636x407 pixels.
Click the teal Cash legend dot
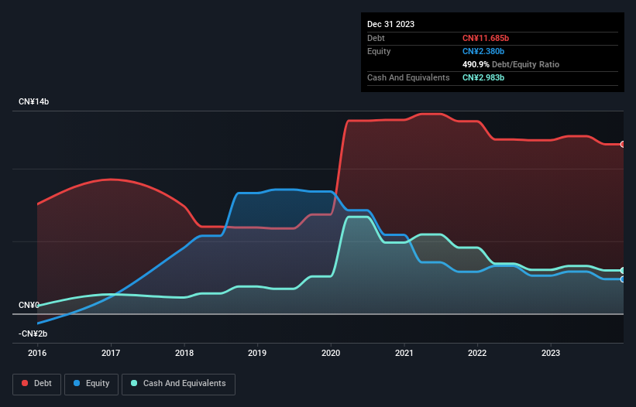click(134, 383)
